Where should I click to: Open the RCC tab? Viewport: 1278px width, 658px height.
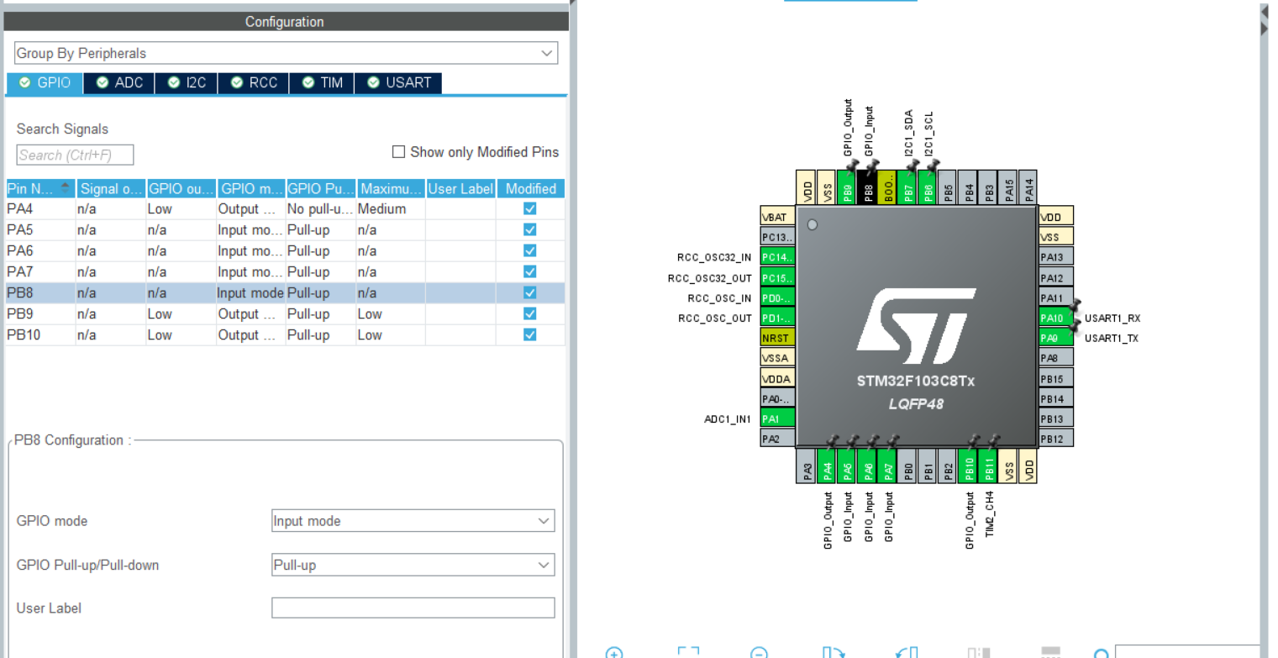point(255,82)
